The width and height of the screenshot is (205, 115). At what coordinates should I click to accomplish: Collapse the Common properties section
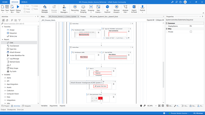[x=167, y=23]
